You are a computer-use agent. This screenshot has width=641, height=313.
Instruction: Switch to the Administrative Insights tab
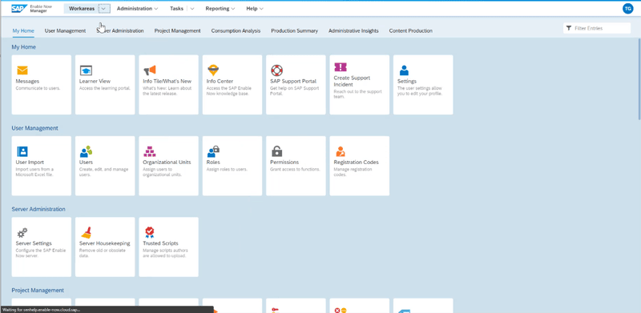[353, 30]
